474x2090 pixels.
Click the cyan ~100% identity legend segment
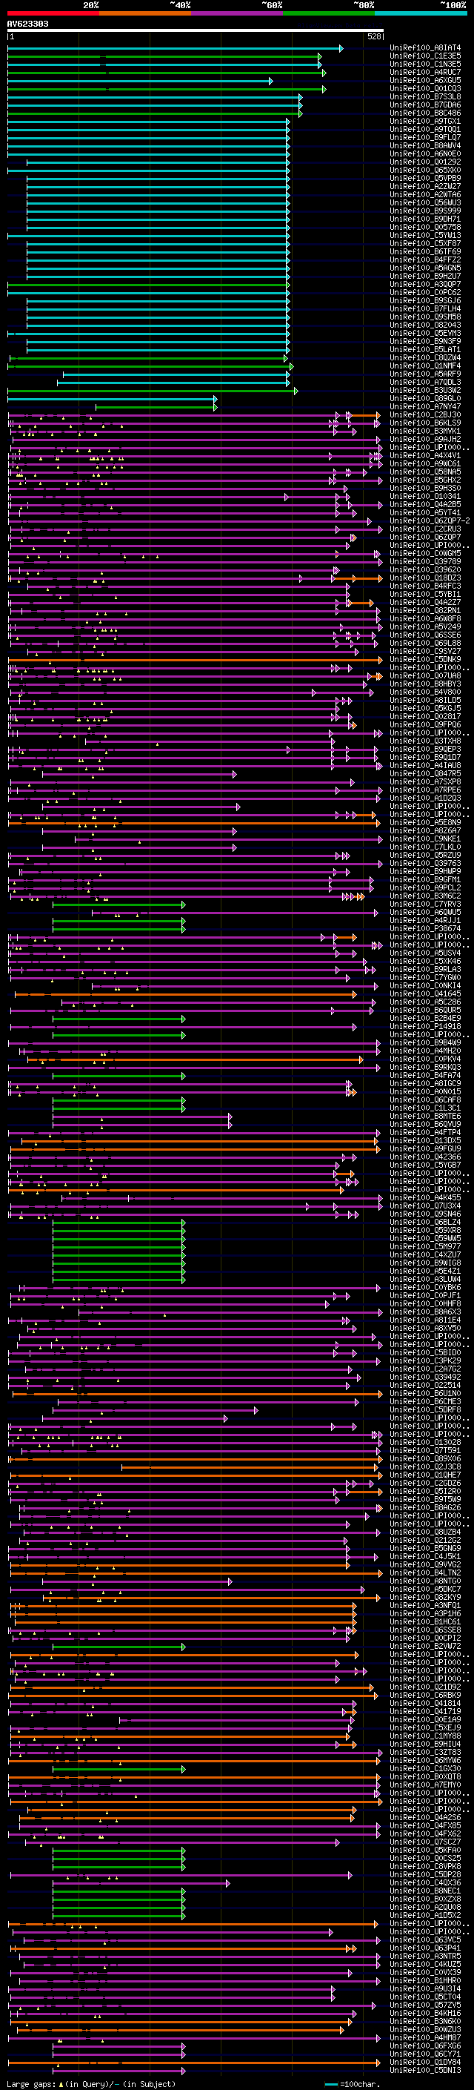(421, 13)
